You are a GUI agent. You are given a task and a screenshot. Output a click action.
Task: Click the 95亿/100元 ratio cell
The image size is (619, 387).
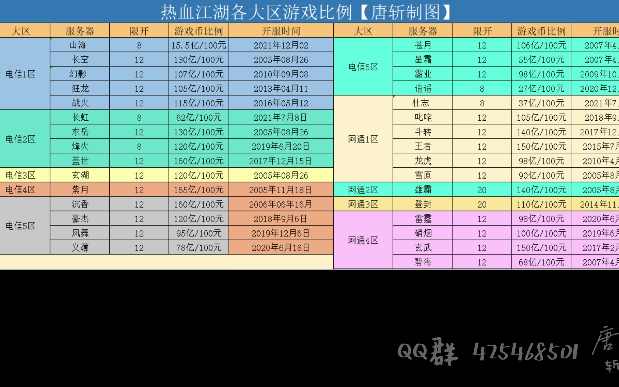point(198,233)
